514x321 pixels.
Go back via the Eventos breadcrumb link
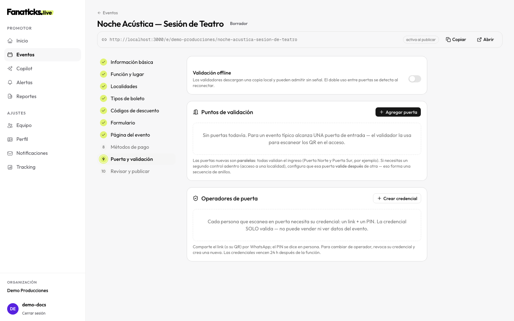tap(107, 13)
